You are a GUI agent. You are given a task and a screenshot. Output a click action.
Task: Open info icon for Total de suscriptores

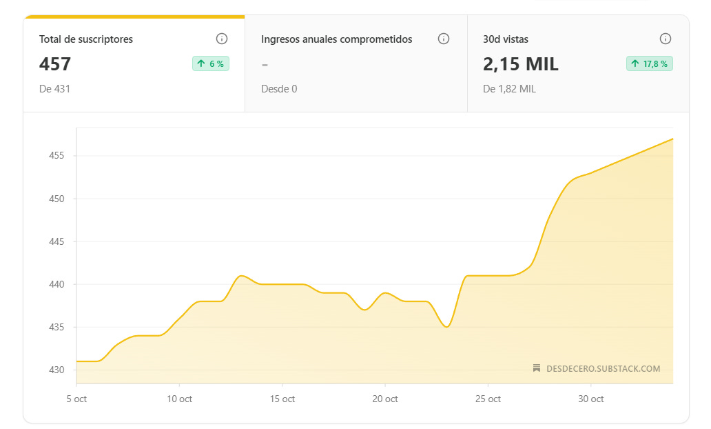(221, 39)
